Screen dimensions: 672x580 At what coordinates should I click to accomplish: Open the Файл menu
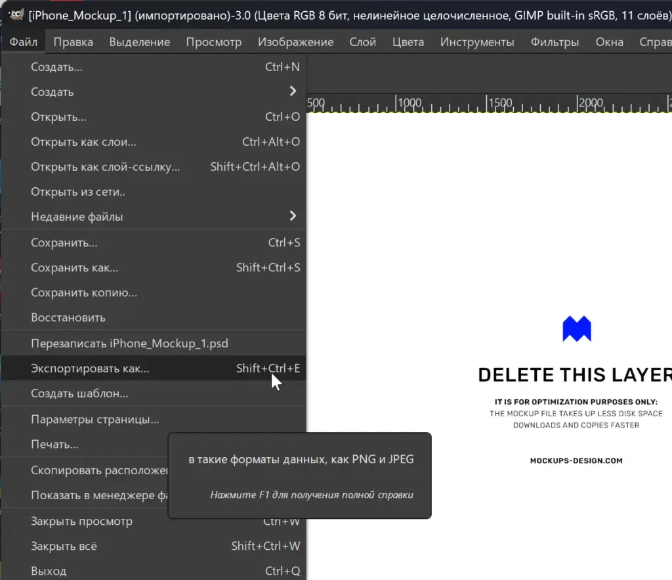click(23, 41)
